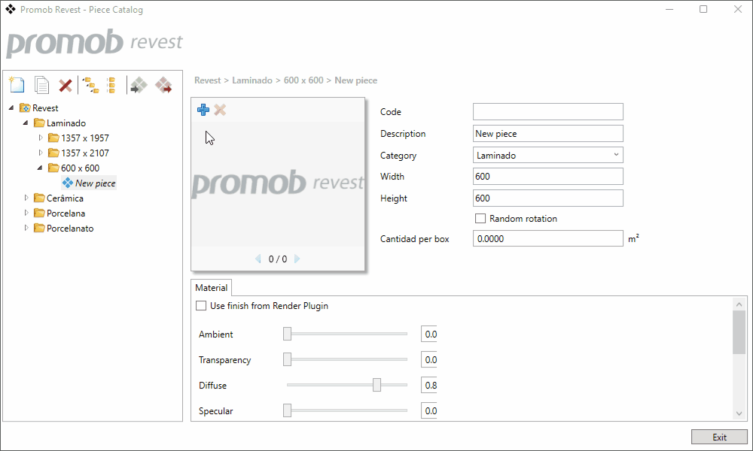
Task: Focus the Code input field
Action: [548, 112]
